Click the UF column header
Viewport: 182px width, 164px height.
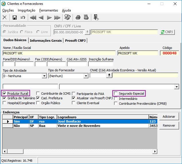[34, 117]
